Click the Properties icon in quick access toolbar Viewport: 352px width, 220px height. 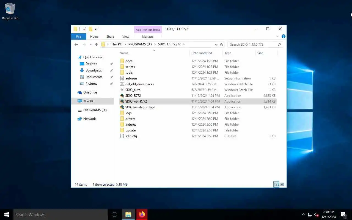84,29
